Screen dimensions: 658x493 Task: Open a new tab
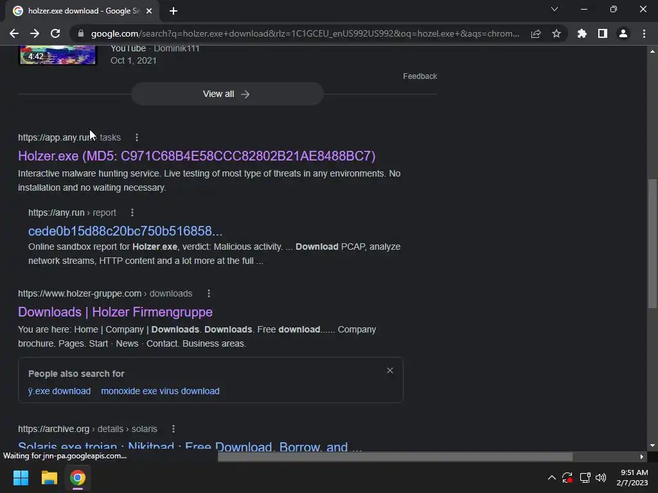[173, 11]
